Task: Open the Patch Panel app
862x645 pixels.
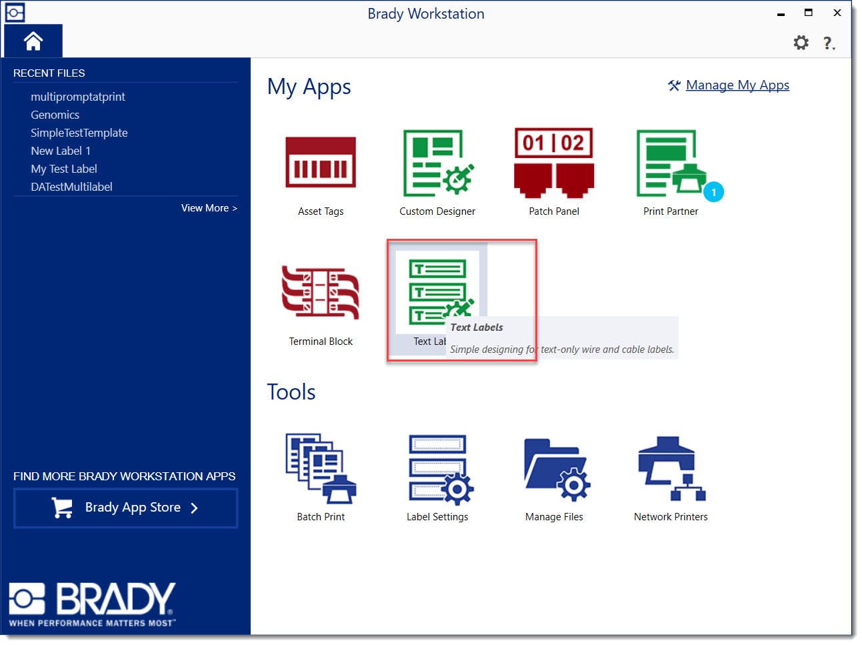Action: click(x=553, y=163)
